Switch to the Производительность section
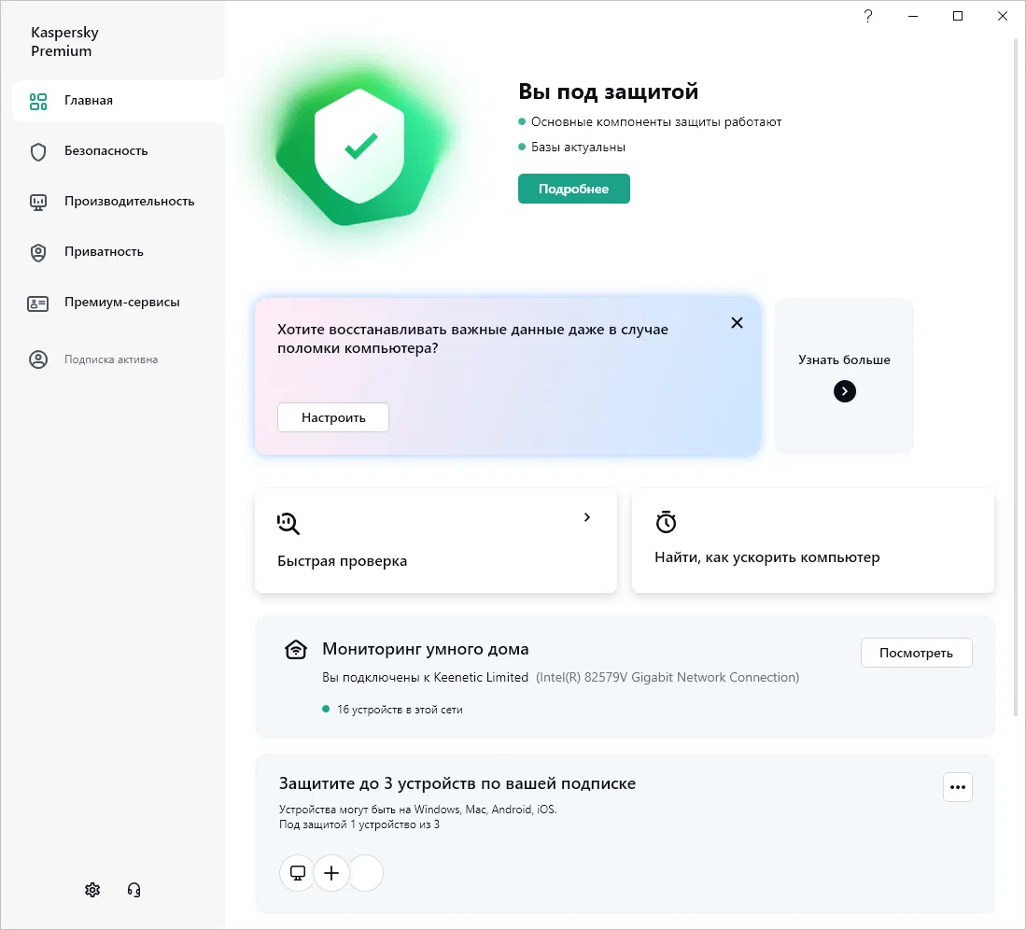Viewport: 1026px width, 930px height. tap(129, 202)
